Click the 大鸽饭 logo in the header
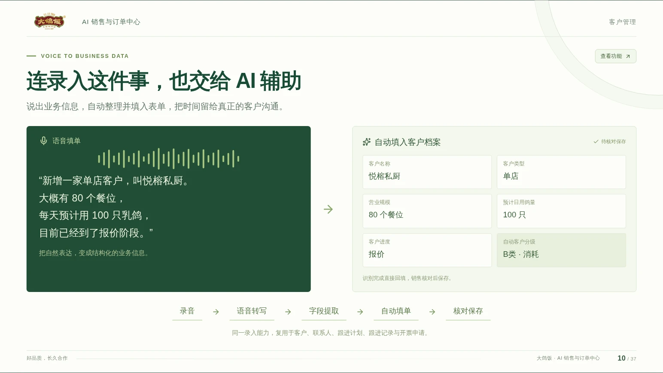The image size is (663, 373). click(50, 21)
